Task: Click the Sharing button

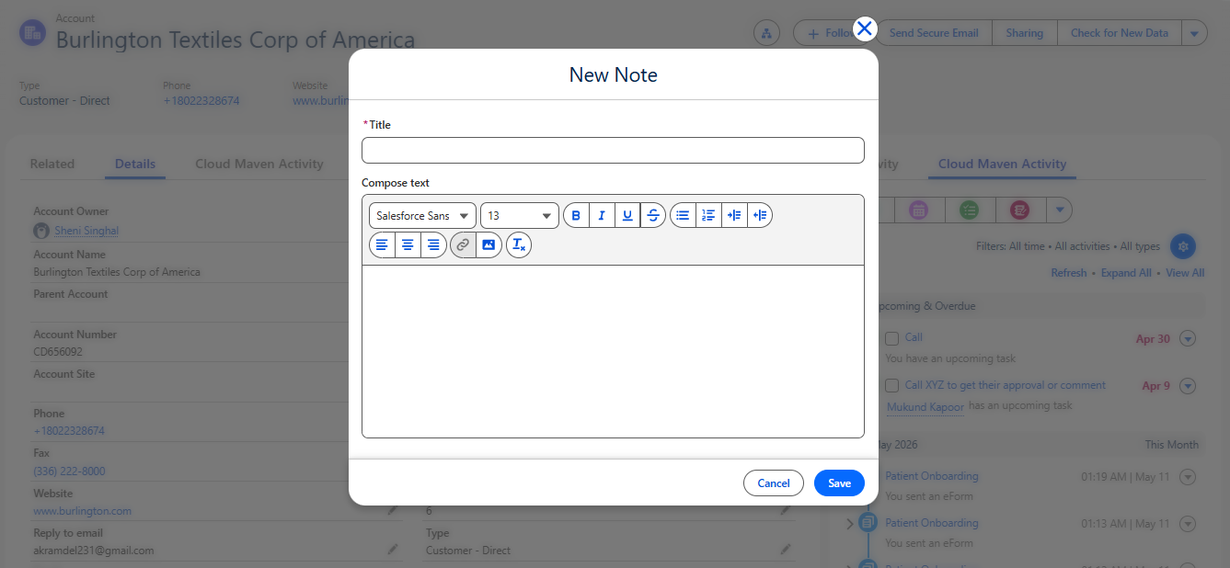Action: [1024, 33]
